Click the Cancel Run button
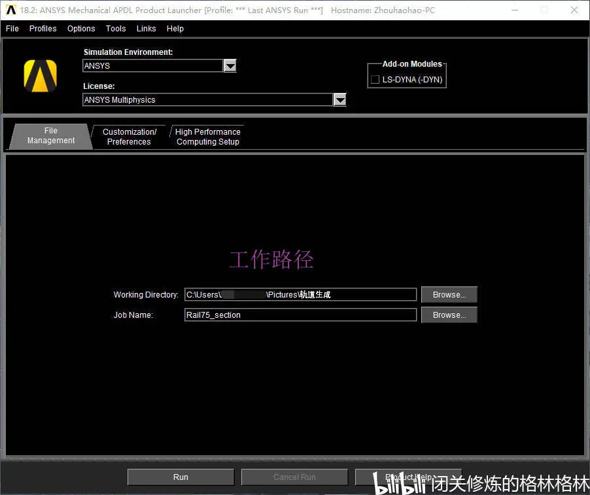 pos(294,477)
